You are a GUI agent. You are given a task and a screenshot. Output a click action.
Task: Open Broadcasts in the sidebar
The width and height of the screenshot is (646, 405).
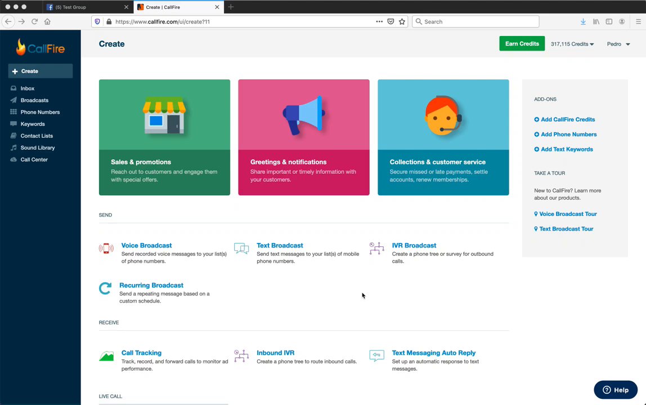point(34,100)
